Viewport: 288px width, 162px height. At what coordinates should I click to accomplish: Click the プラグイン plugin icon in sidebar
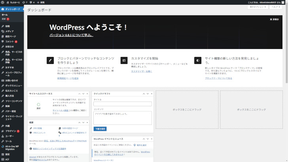[x=2, y=131]
